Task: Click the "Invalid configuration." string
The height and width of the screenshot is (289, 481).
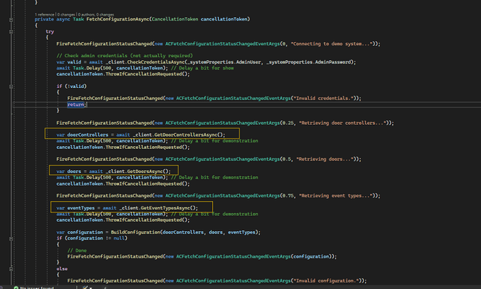Action: coord(326,281)
